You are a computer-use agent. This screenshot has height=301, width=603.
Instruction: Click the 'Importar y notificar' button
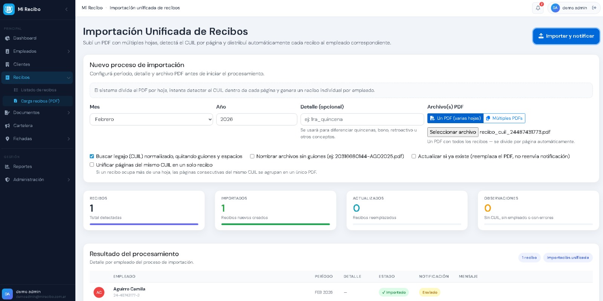tap(566, 36)
